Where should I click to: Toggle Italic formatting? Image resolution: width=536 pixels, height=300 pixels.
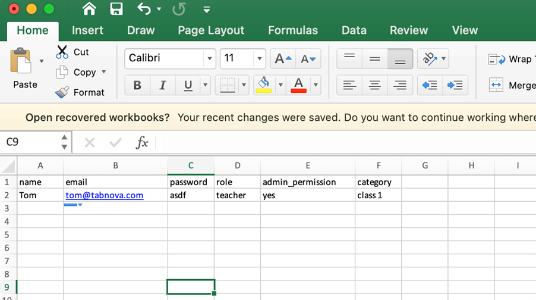(163, 85)
